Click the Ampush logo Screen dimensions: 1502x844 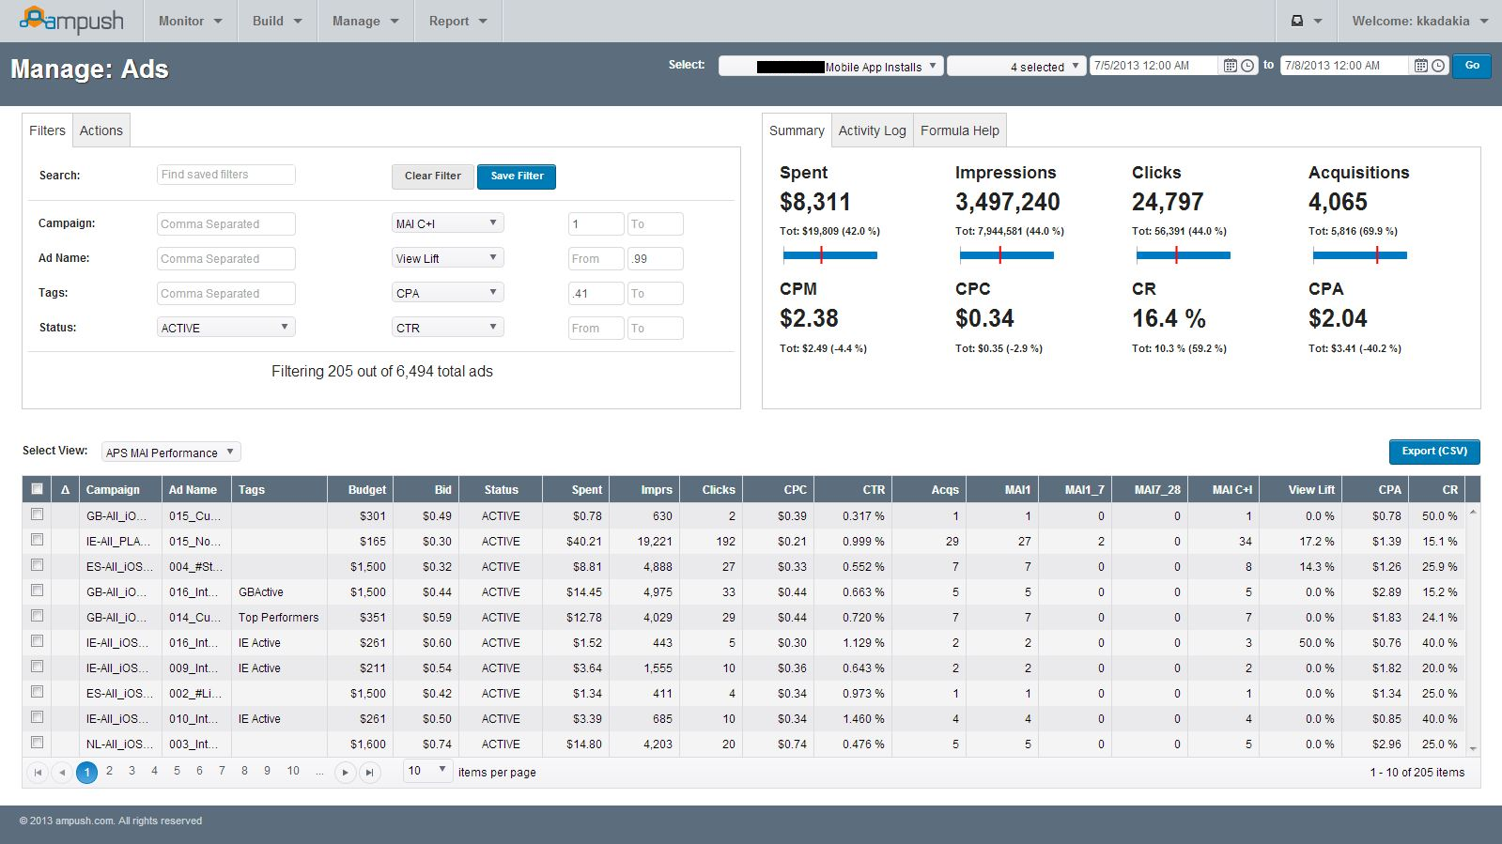click(71, 21)
